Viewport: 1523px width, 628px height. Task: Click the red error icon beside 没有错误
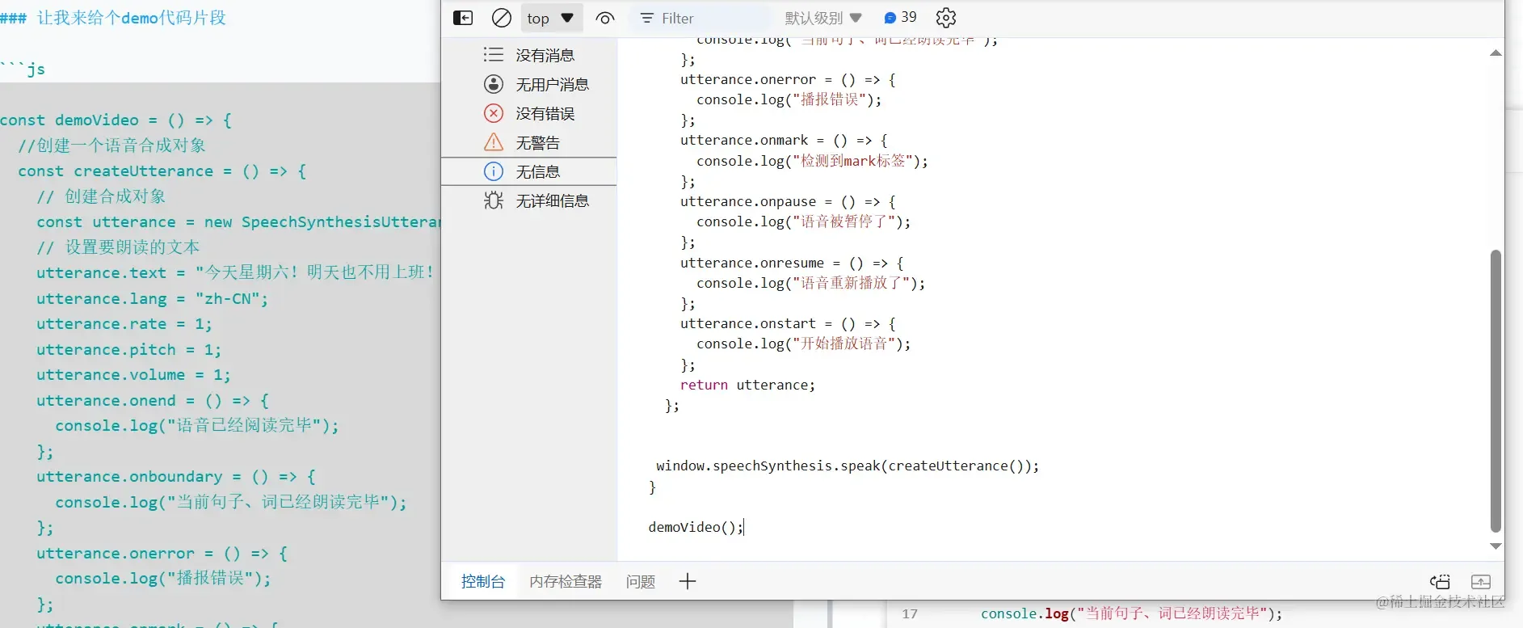[494, 113]
